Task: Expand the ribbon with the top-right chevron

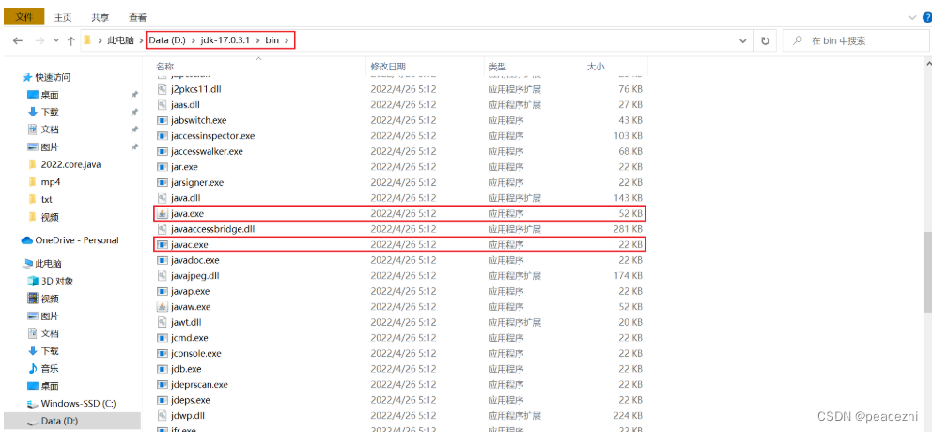Action: coord(913,18)
